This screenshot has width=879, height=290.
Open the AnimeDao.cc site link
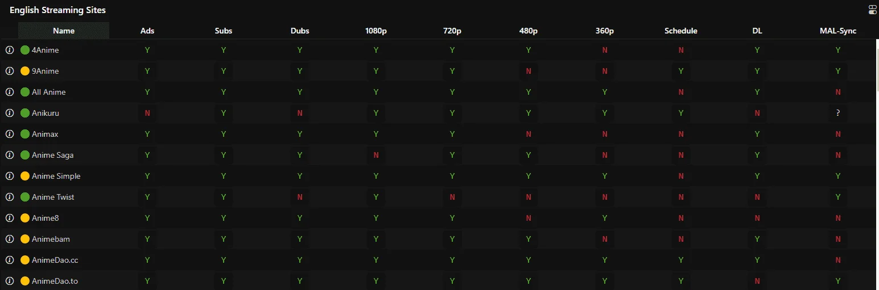pyautogui.click(x=55, y=260)
